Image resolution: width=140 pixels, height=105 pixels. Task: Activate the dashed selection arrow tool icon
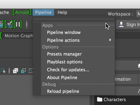[x=3, y=71]
